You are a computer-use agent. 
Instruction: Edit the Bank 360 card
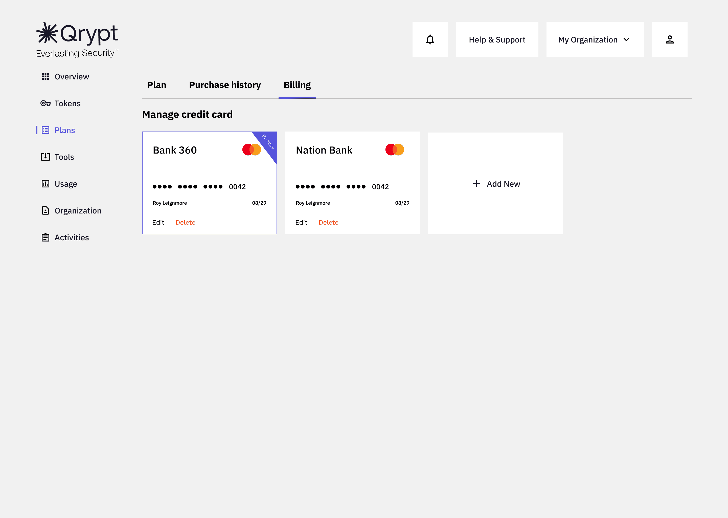158,222
